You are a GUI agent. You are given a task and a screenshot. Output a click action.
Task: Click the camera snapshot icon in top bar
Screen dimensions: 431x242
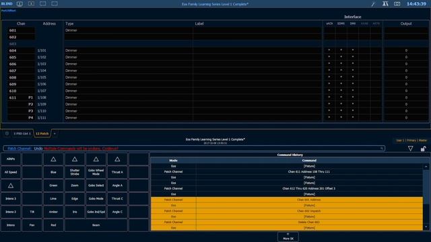point(397,4)
